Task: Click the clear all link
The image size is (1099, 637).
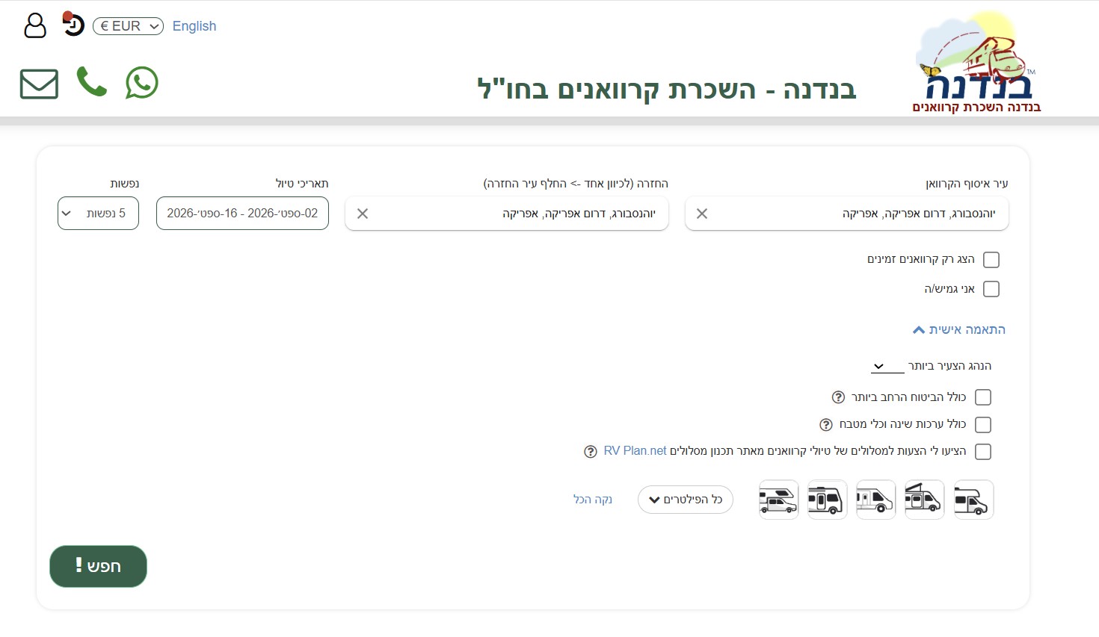Action: 593,499
